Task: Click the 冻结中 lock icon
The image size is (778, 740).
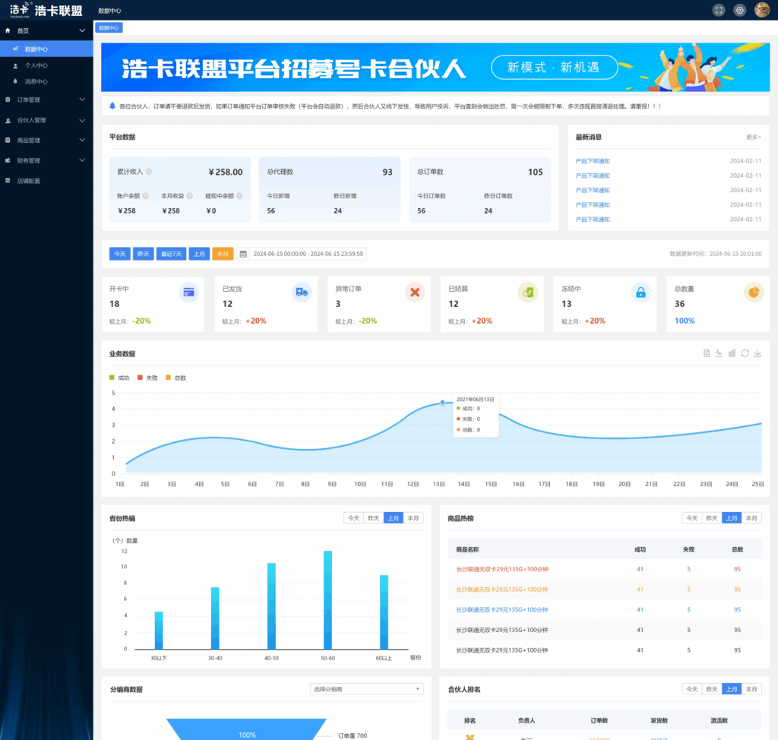Action: pos(640,293)
